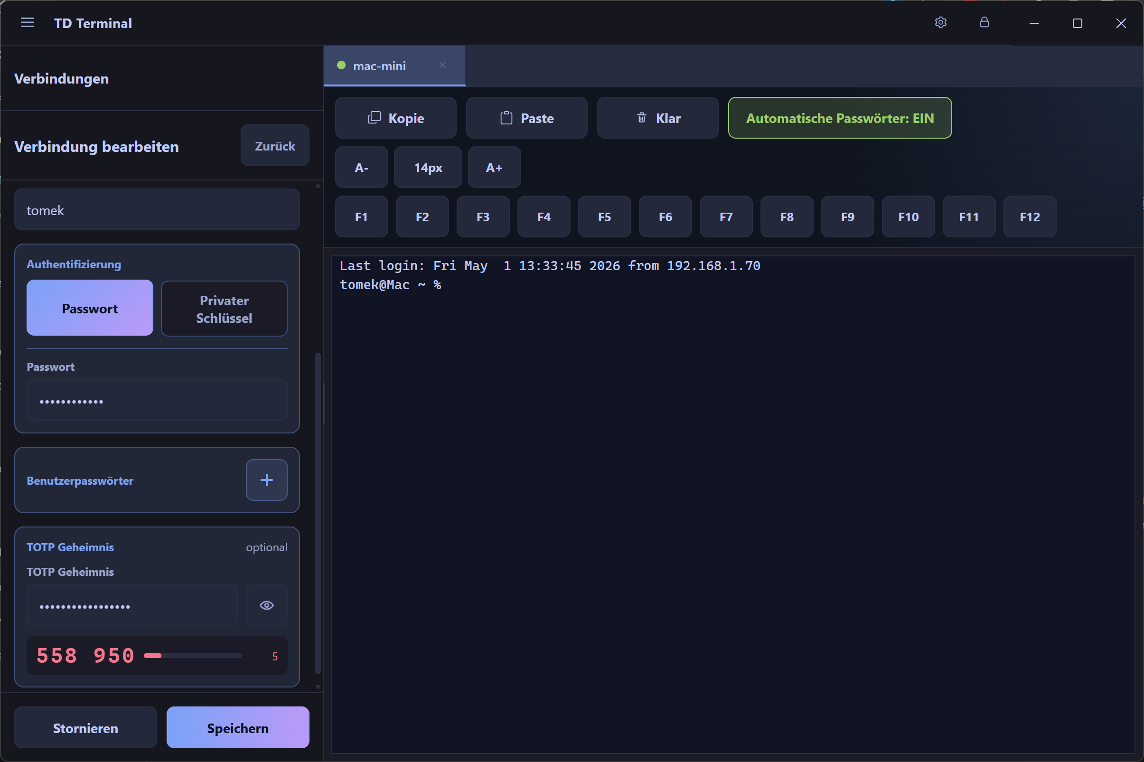Switch to the mac-mini tab
Screen dimensions: 1144x762
point(394,66)
